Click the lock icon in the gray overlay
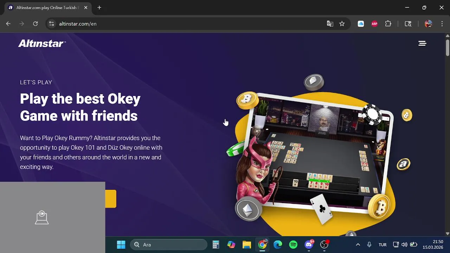The width and height of the screenshot is (450, 253). pyautogui.click(x=42, y=218)
